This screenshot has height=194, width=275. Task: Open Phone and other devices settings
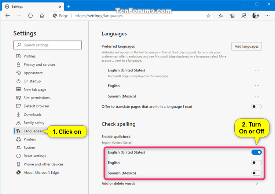point(44,164)
